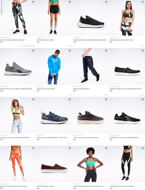Heart the Workout Ready Printed Capri Tights
This screenshot has width=145, height=190.
[x=33, y=148]
